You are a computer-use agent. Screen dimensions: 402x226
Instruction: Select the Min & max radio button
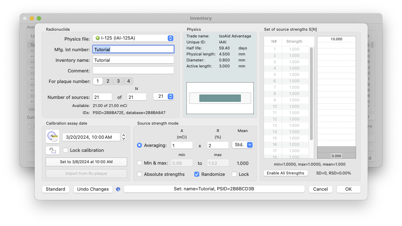[139, 163]
